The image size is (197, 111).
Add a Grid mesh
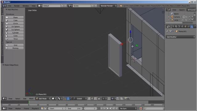[x=14, y=45]
